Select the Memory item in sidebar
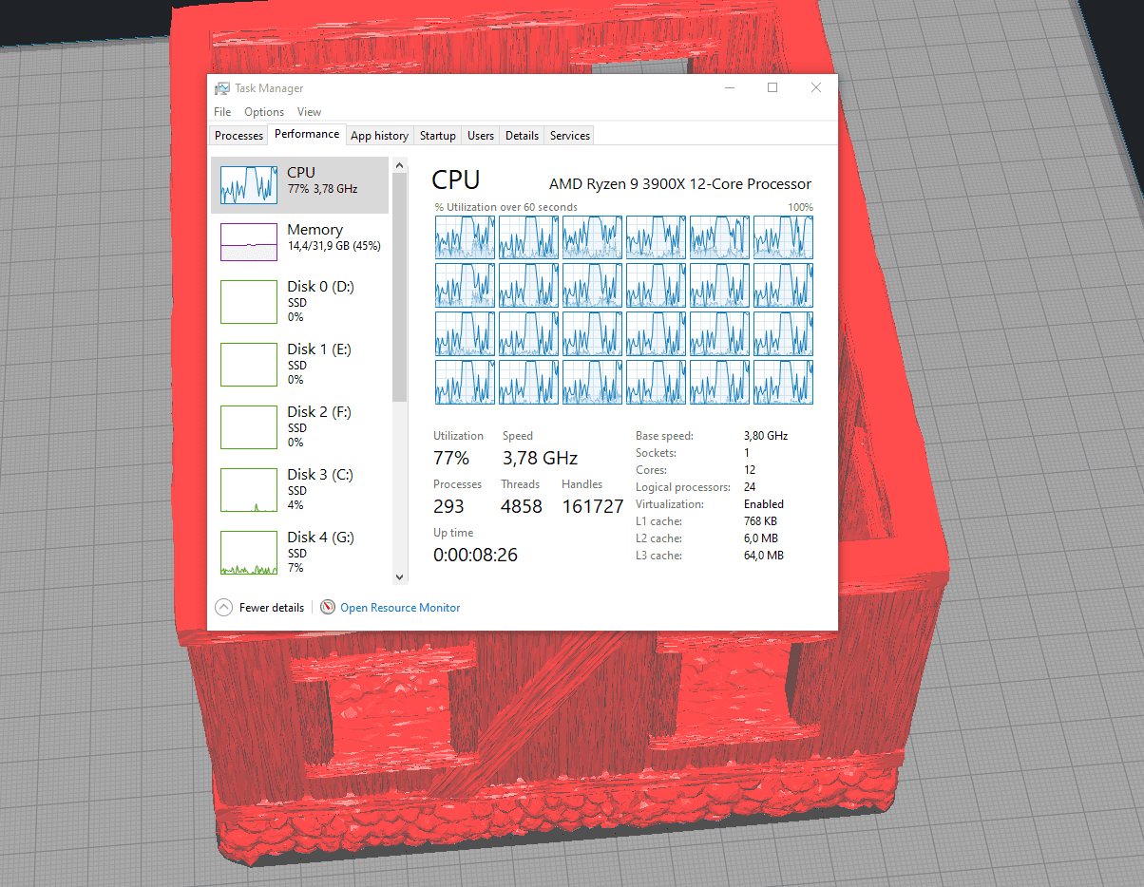The image size is (1144, 887). click(299, 242)
